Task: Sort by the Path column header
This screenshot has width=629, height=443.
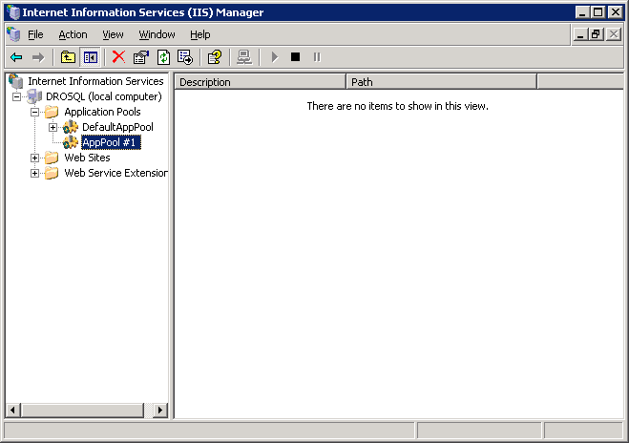Action: tap(441, 82)
